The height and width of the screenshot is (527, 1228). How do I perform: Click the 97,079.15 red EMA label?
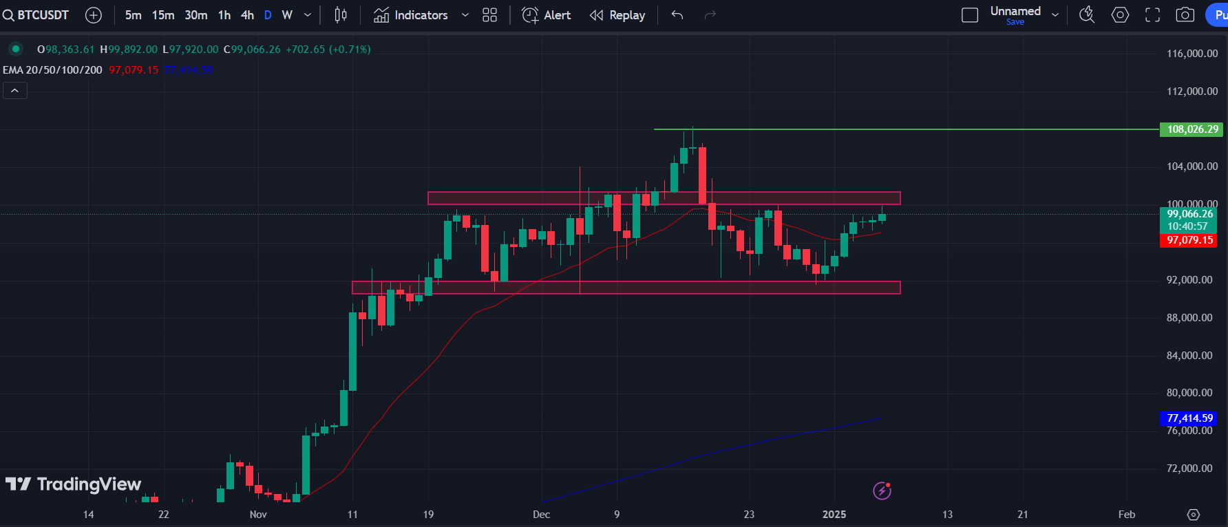1189,240
